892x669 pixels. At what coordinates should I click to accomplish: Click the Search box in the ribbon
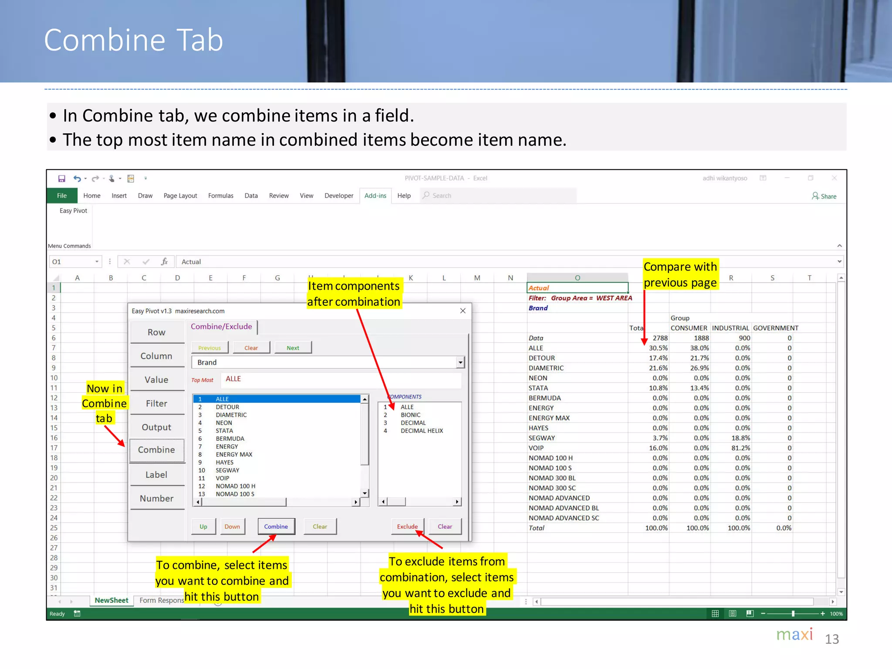point(498,196)
